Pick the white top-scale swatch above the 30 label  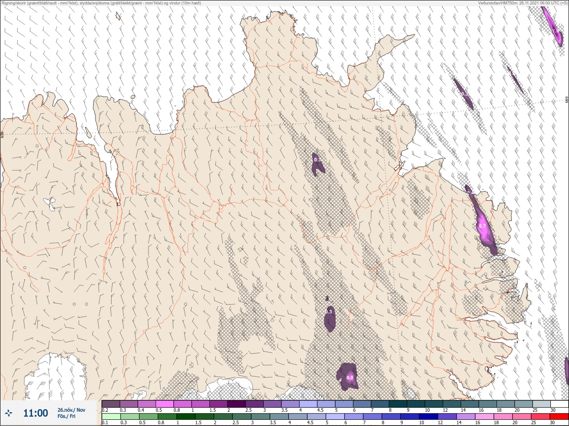coord(559,404)
